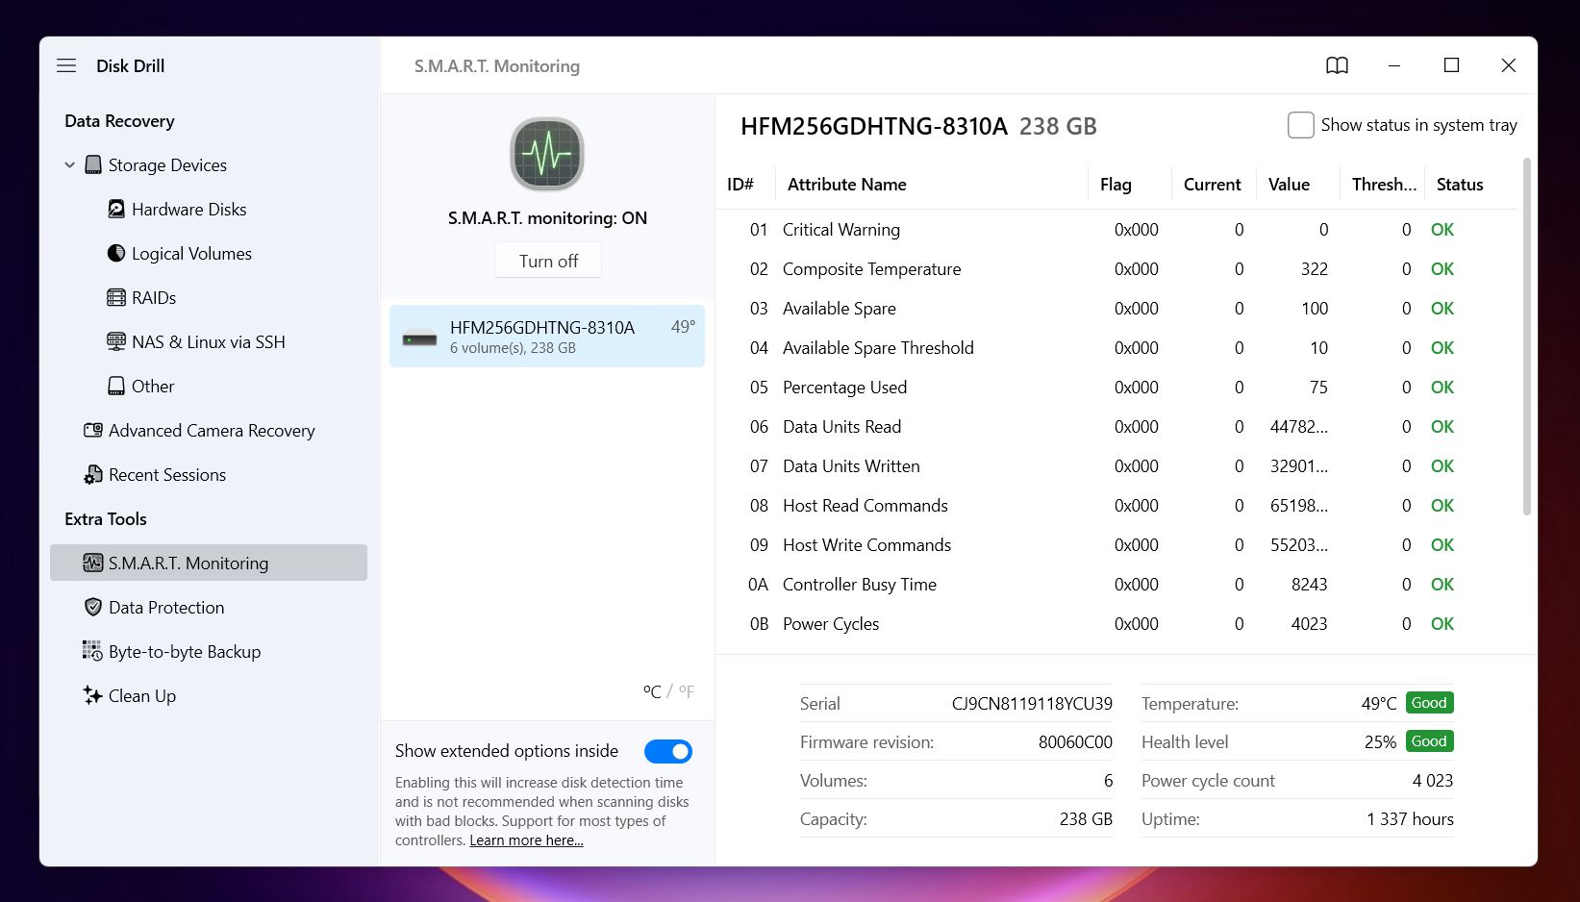Click the NAS & Linux via SSH icon
The height and width of the screenshot is (902, 1580).
pyautogui.click(x=116, y=341)
